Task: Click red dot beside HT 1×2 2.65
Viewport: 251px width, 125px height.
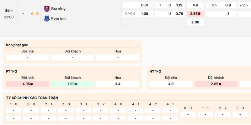Action: pos(220,84)
